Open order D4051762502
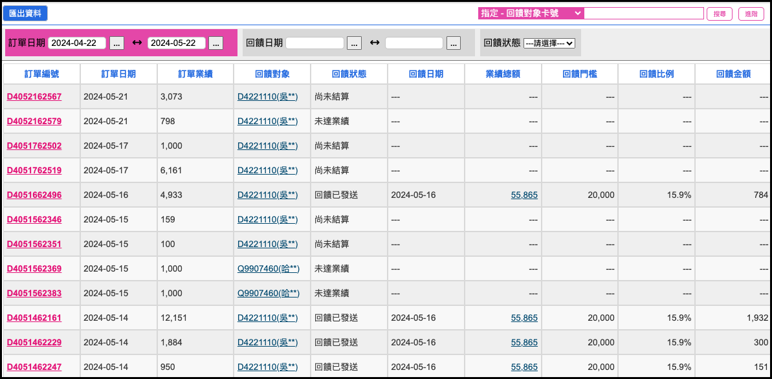This screenshot has height=379, width=772. [x=34, y=146]
